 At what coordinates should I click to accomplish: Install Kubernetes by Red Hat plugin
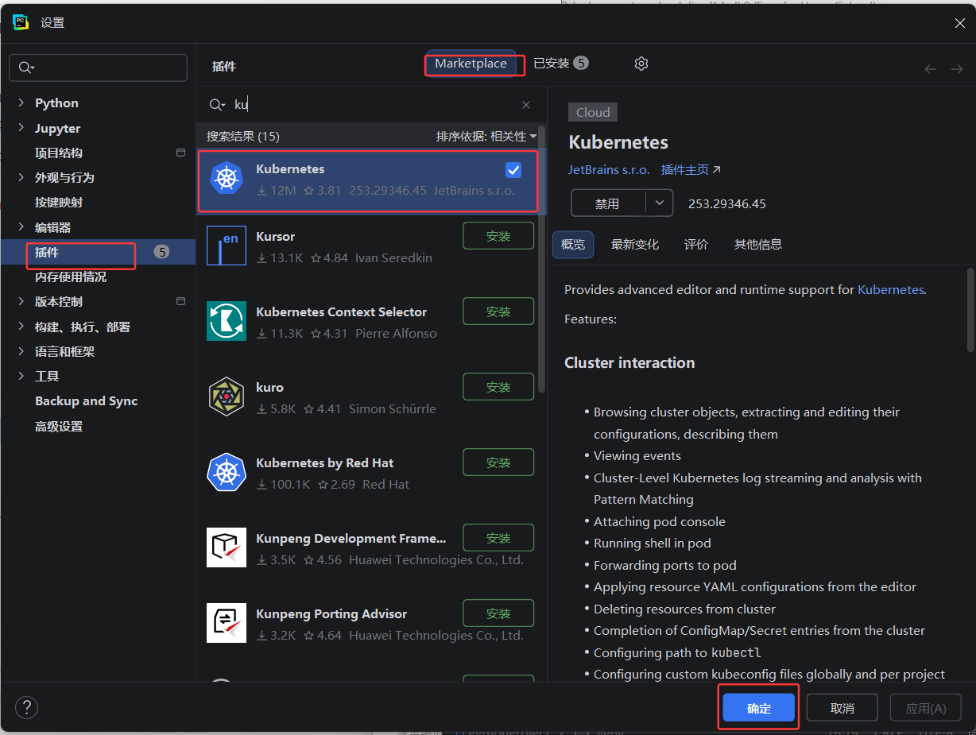(x=498, y=462)
